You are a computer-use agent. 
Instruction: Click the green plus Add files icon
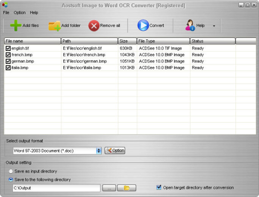16,25
